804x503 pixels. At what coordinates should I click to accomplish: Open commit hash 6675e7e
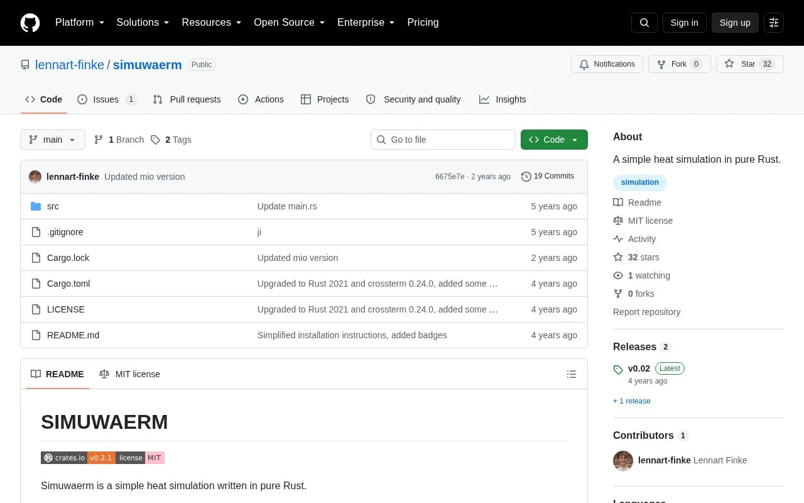(x=450, y=177)
